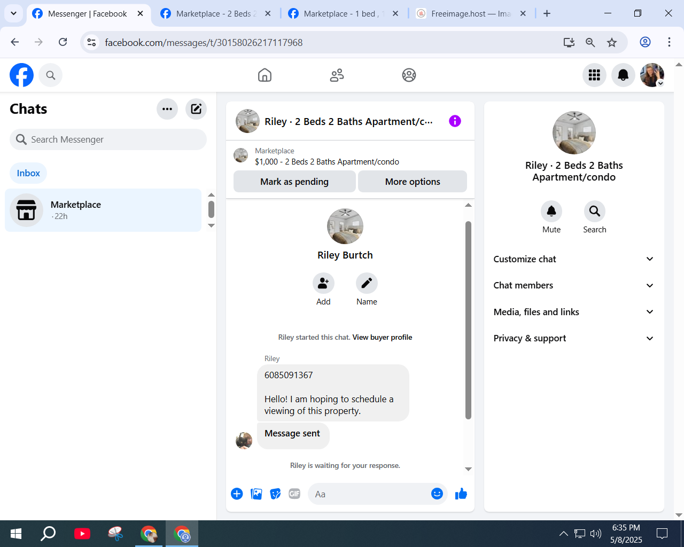
Task: Open browser zoom magnifier icon
Action: pyautogui.click(x=590, y=42)
